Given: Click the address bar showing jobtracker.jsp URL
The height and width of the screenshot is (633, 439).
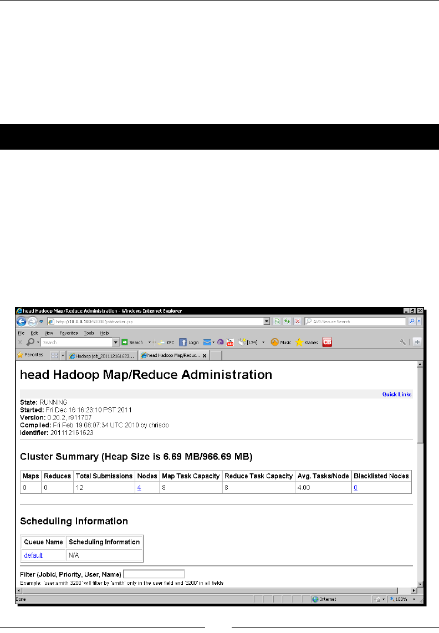Looking at the screenshot, I should pyautogui.click(x=156, y=321).
